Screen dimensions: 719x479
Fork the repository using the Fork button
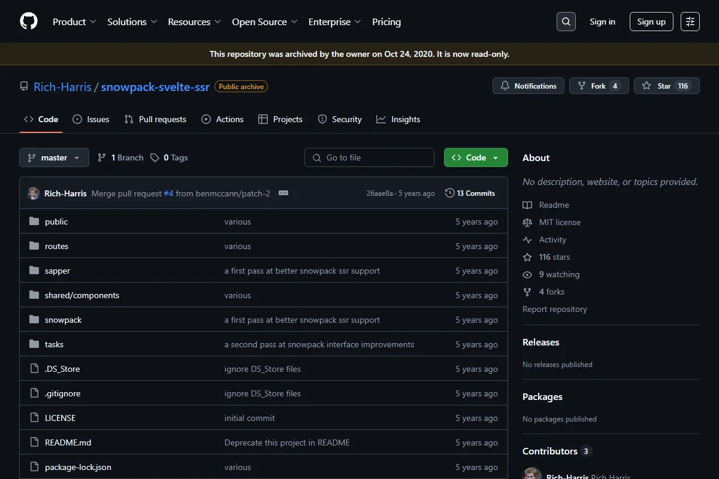point(599,86)
